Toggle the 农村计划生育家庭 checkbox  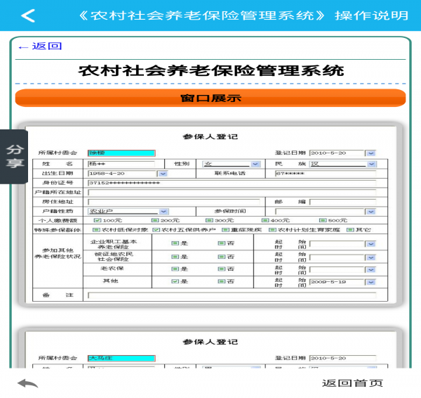coord(272,230)
